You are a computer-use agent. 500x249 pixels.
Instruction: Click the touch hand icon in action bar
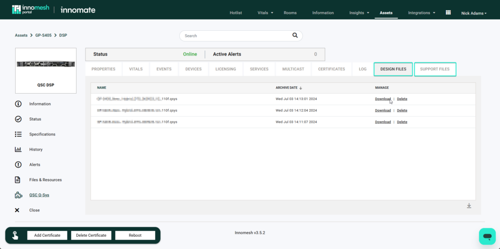point(15,235)
